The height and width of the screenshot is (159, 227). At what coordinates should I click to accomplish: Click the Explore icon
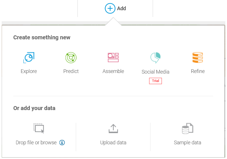coord(29,58)
